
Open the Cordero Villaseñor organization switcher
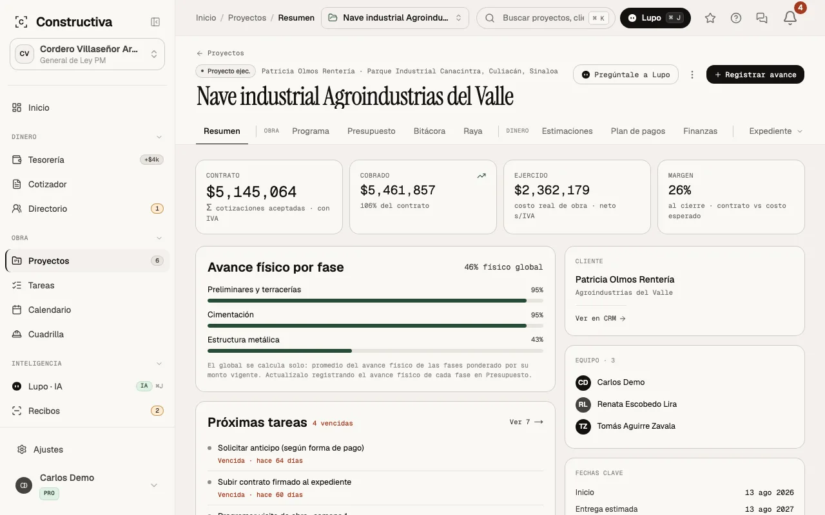[88, 54]
